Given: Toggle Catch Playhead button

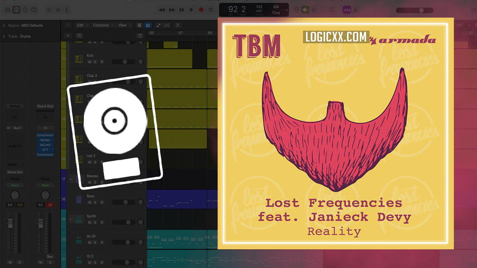Looking at the screenshot, I should coord(178,25).
